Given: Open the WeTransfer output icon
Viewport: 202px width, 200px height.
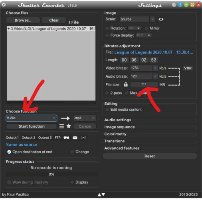Looking at the screenshot, I should [66, 138].
